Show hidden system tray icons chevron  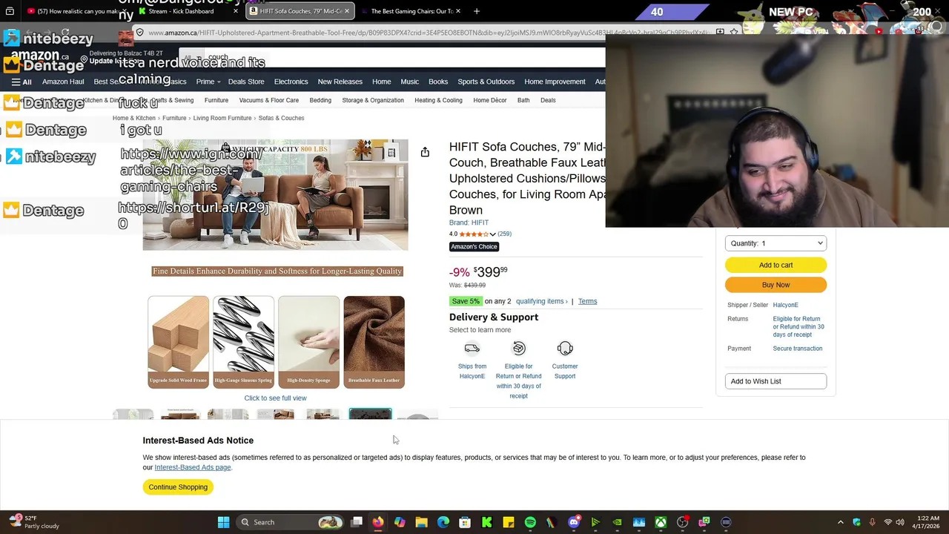coord(840,522)
